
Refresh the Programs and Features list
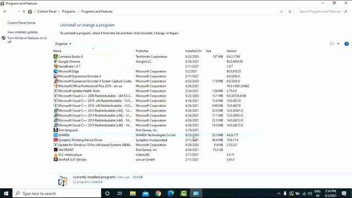(290, 12)
